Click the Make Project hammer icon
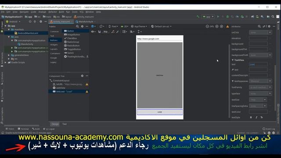 point(198,17)
